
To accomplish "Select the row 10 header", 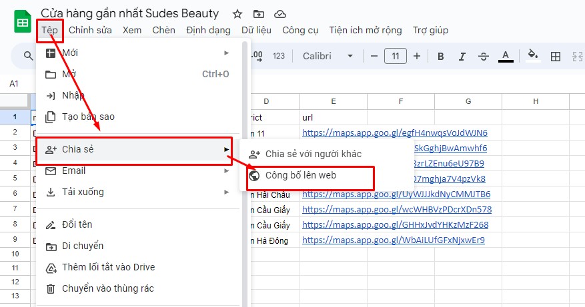I will coord(15,254).
